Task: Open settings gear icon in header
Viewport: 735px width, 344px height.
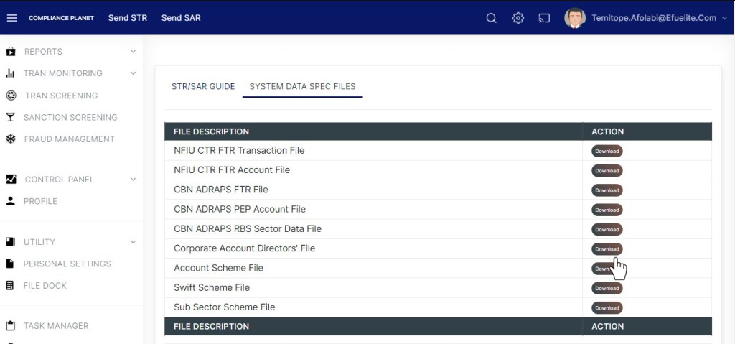Action: [518, 18]
